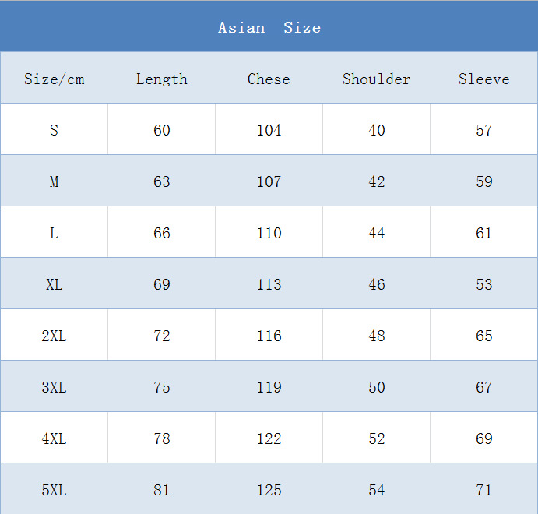Select the sleeve value 53 for size XL
538x514 pixels.
tap(483, 284)
